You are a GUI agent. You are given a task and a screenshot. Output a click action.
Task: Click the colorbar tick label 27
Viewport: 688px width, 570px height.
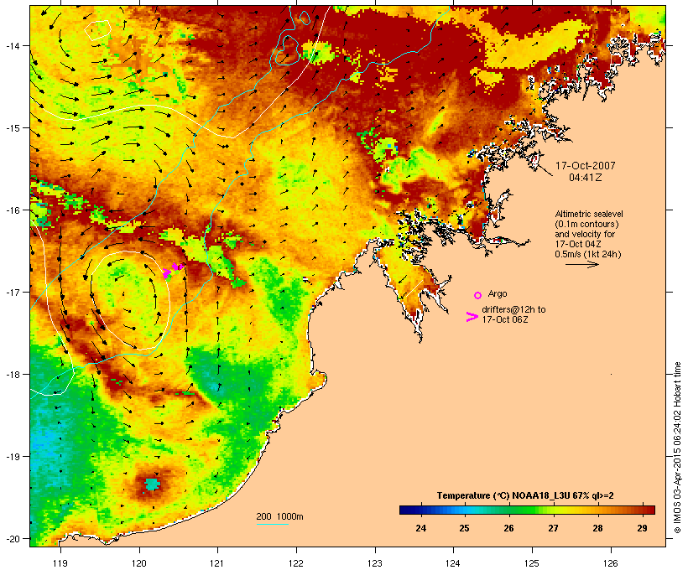tap(553, 528)
